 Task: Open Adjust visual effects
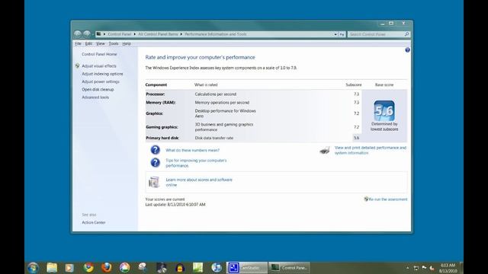click(x=99, y=66)
